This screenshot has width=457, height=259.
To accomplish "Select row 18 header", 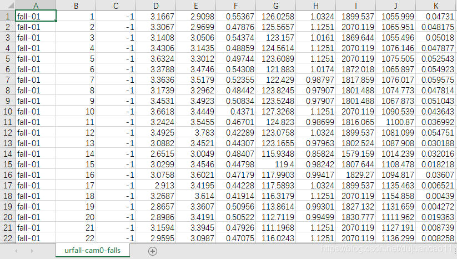I will click(x=8, y=196).
